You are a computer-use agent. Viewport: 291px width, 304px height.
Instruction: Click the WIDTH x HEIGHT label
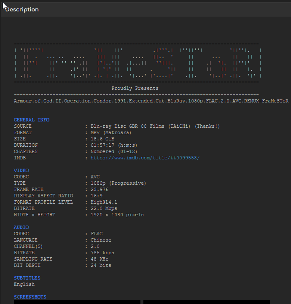[35, 215]
